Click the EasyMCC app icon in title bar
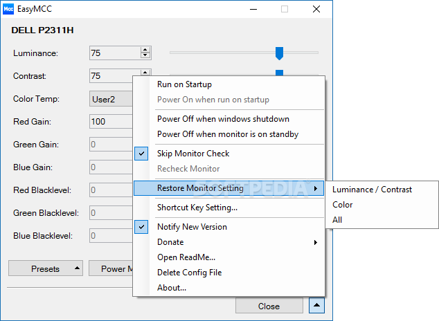 tap(8, 9)
